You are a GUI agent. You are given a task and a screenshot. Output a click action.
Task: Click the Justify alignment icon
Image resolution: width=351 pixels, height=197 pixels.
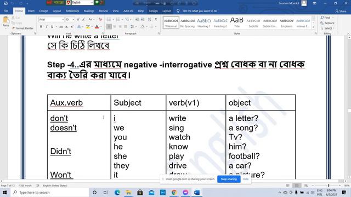pyautogui.click(x=126, y=27)
